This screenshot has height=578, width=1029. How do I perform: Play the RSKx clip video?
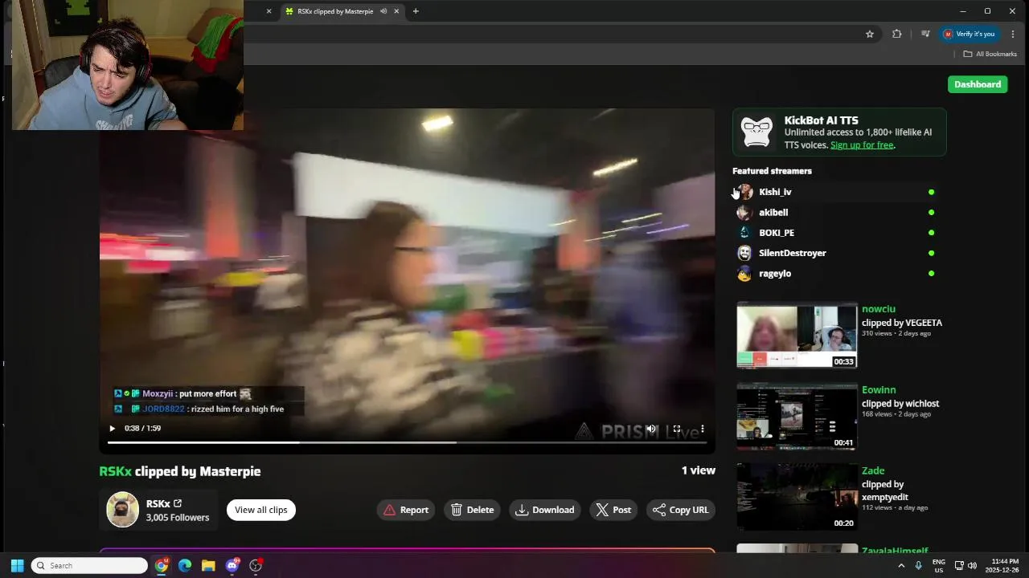click(x=112, y=429)
